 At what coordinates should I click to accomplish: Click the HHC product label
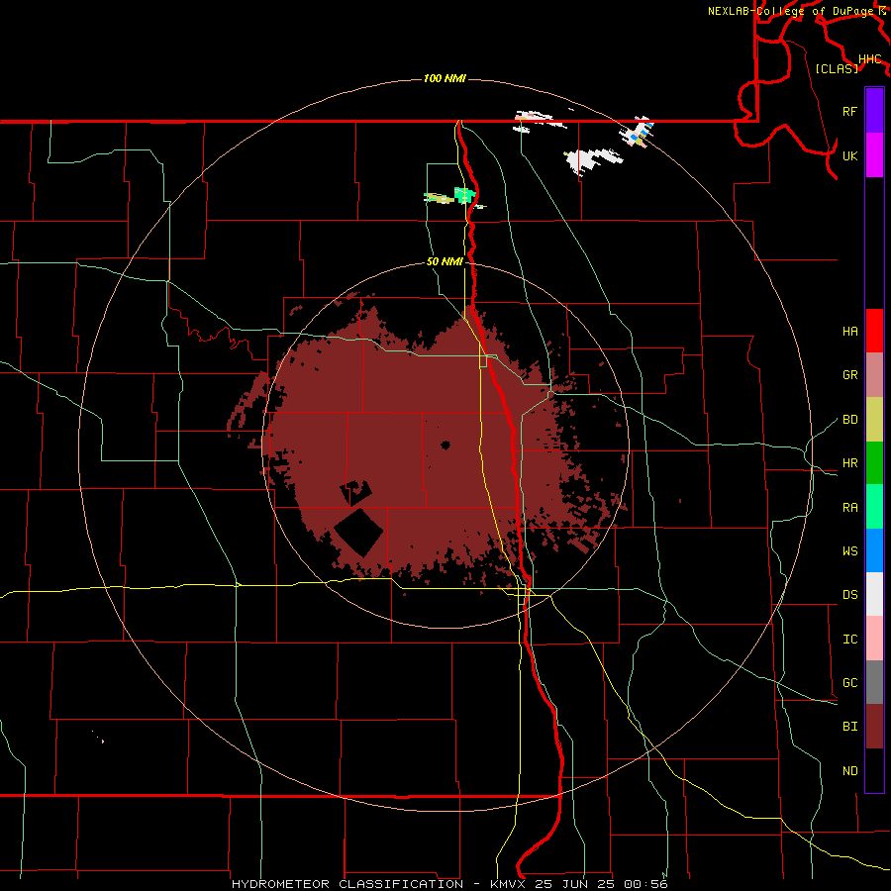point(870,59)
